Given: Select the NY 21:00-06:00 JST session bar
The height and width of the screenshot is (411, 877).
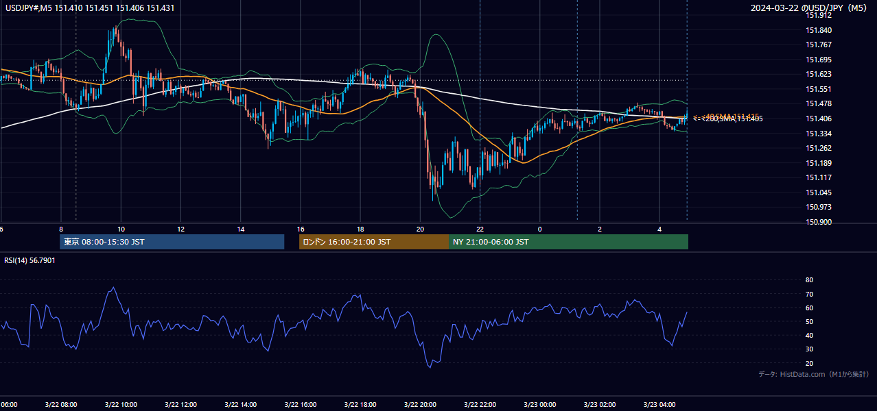Looking at the screenshot, I should tap(568, 242).
